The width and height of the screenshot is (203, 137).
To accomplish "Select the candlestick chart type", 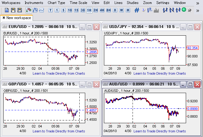I will tap(29, 10).
